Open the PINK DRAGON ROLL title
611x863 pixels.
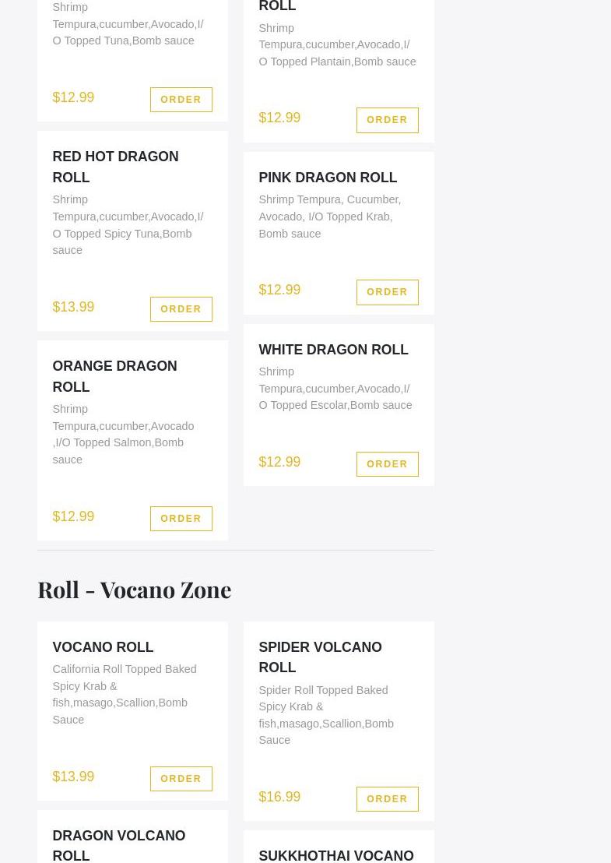[x=328, y=178]
